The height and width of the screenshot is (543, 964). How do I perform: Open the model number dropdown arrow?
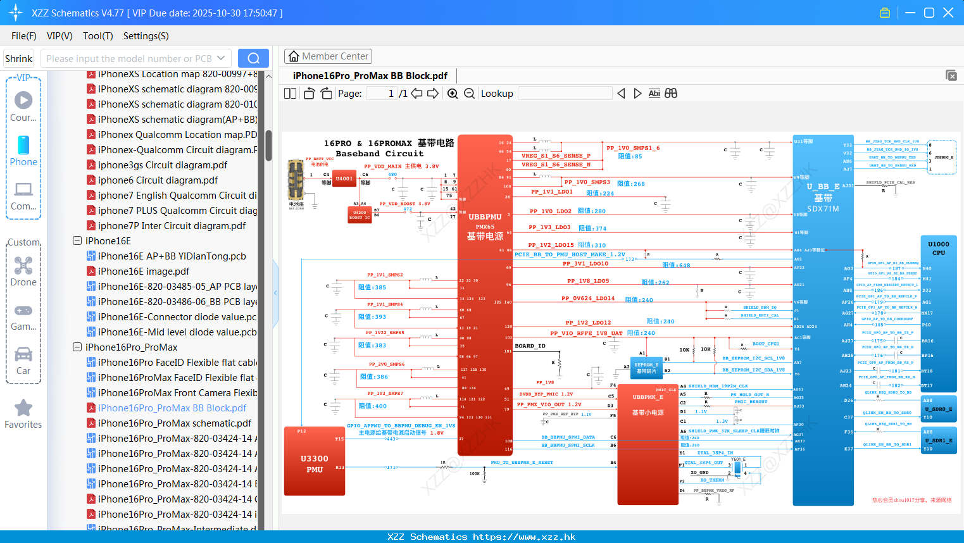[x=221, y=58]
